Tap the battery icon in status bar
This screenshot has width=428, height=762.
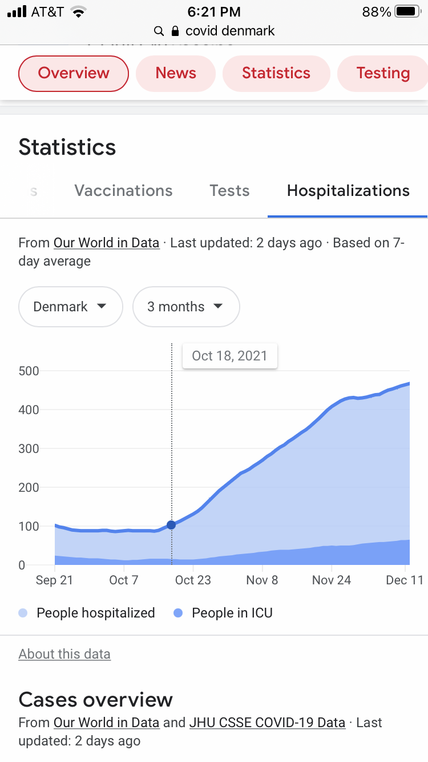[407, 11]
